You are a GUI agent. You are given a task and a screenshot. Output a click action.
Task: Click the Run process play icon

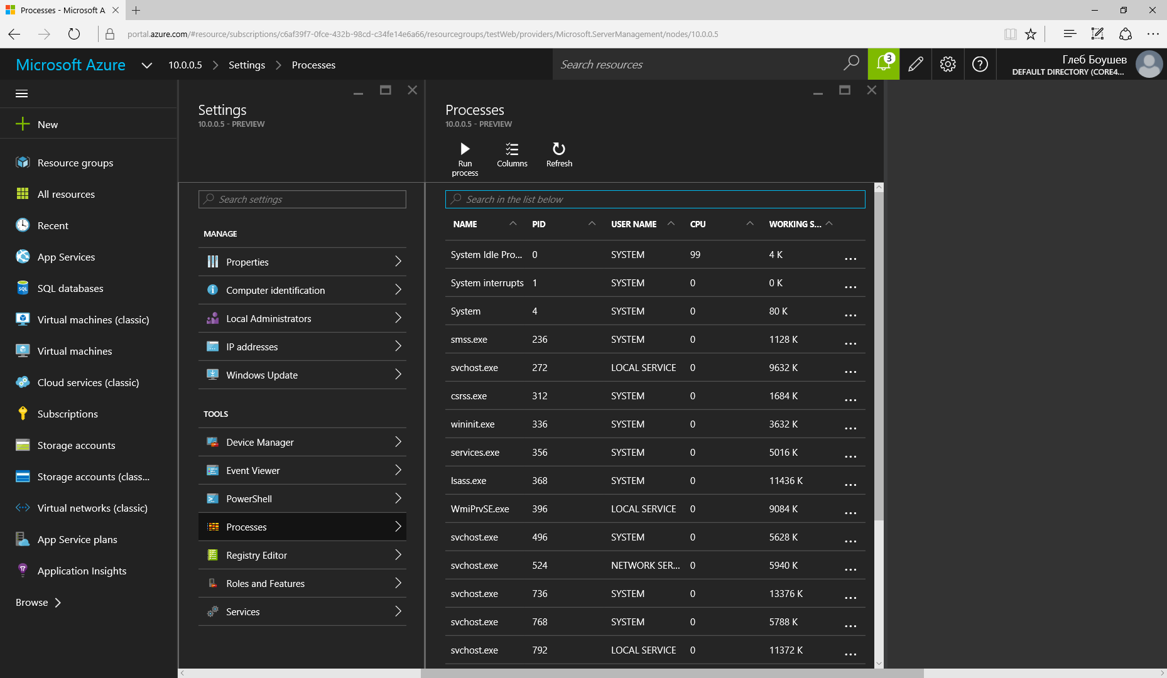(465, 149)
